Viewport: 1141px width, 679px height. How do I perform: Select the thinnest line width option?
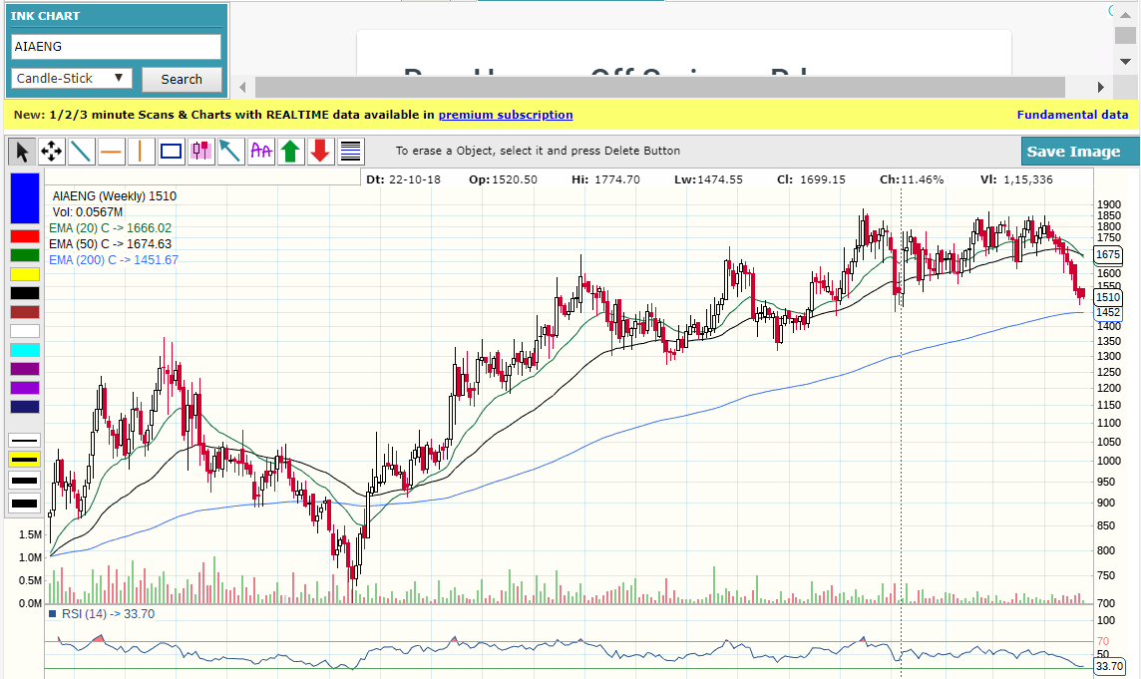point(25,440)
